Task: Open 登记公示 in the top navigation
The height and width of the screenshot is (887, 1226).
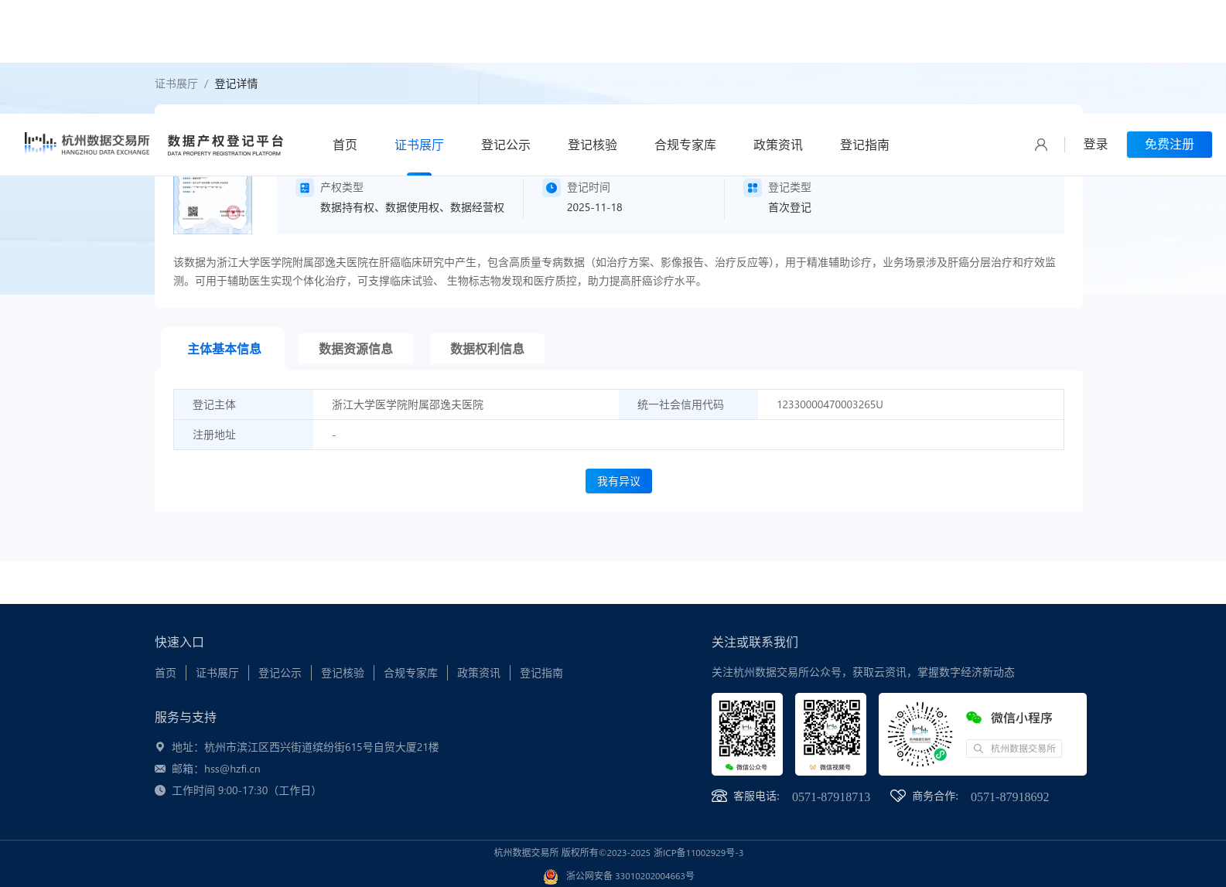Action: 506,145
